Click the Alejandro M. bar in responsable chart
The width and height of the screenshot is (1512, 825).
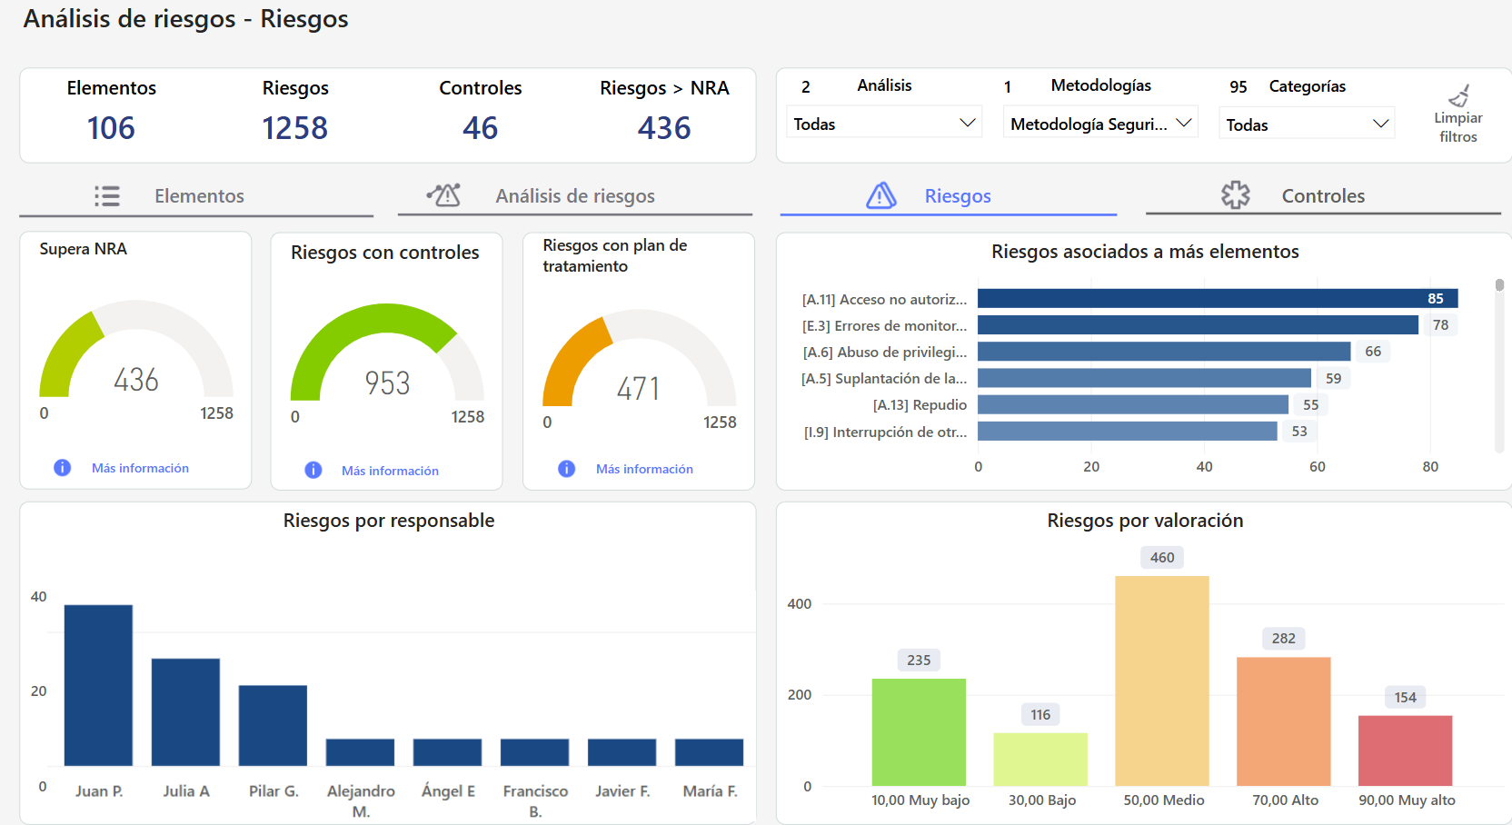point(360,752)
